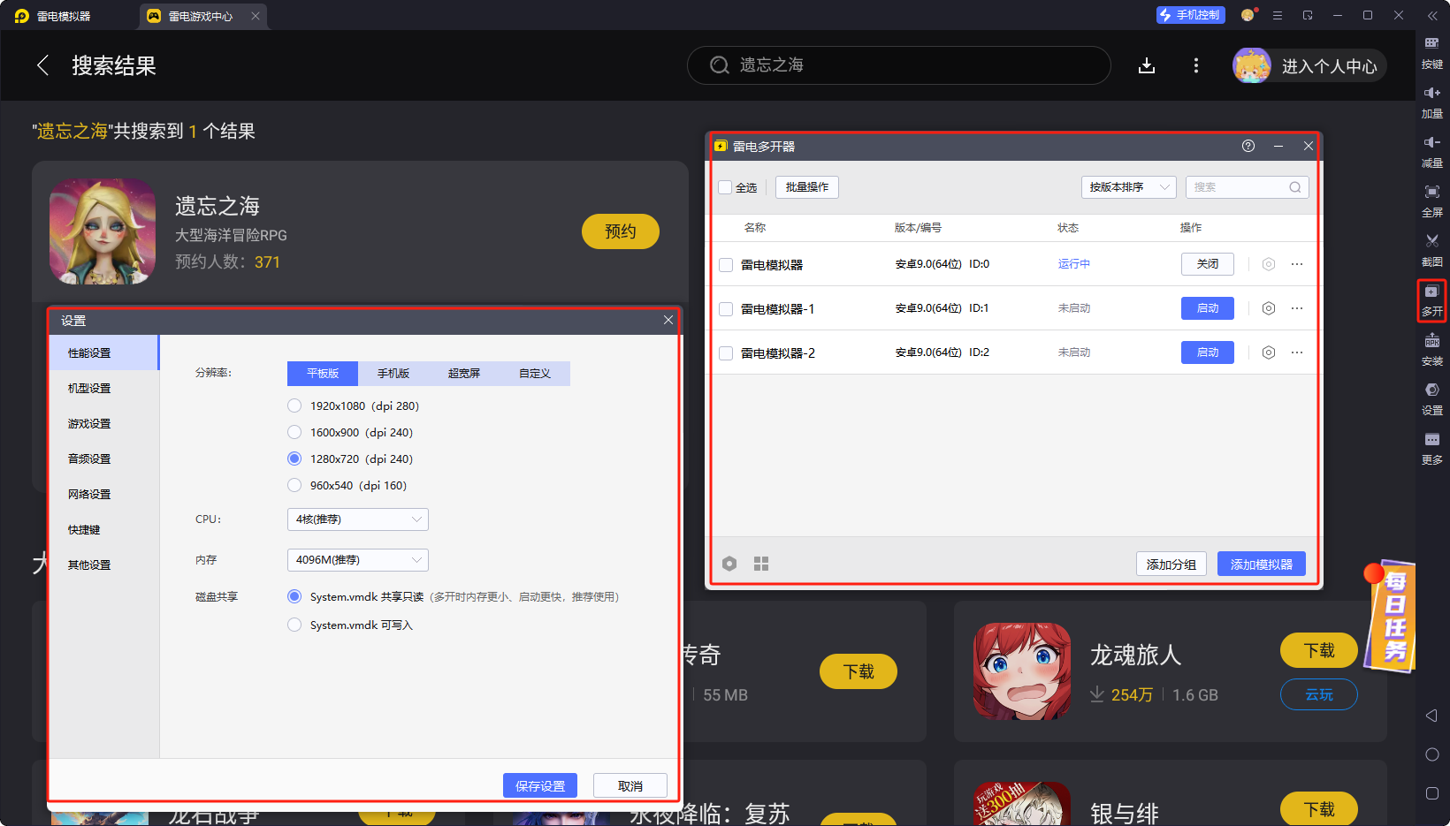This screenshot has width=1450, height=826.
Task: Open settings gear for 雷电模拟器-1 instance
Action: pos(1269,307)
